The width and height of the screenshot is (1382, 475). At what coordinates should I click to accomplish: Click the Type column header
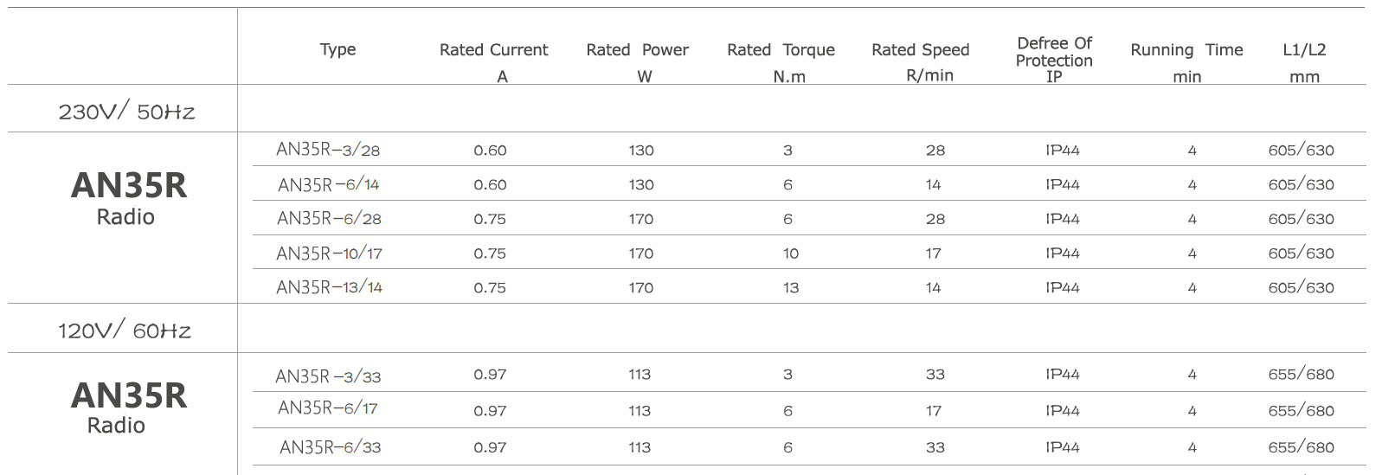[x=337, y=50]
